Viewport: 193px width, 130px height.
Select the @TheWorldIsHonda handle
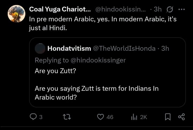click(x=124, y=48)
